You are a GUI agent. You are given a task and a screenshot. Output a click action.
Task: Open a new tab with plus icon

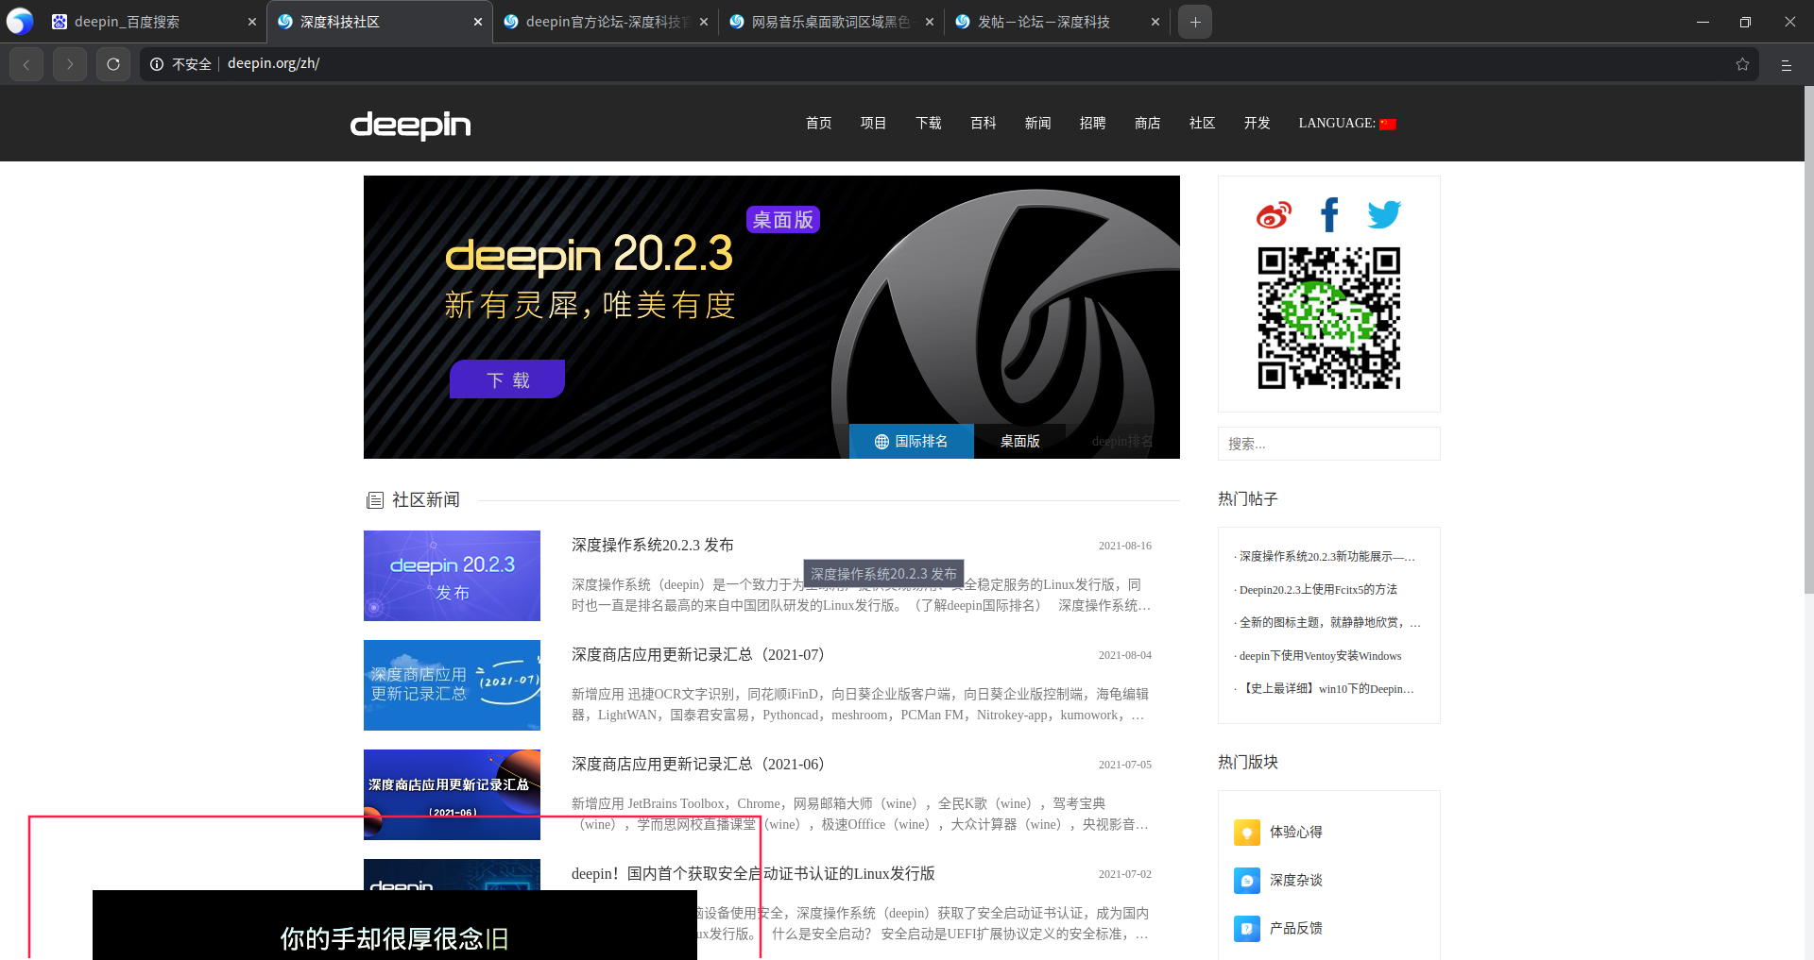tap(1195, 22)
